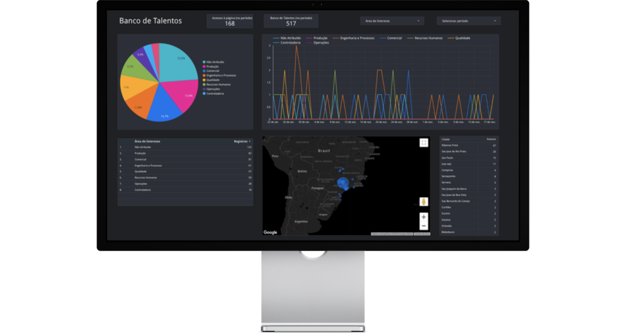The height and width of the screenshot is (335, 626).
Task: Open the Área de Interesse dropdown
Action: pyautogui.click(x=391, y=21)
